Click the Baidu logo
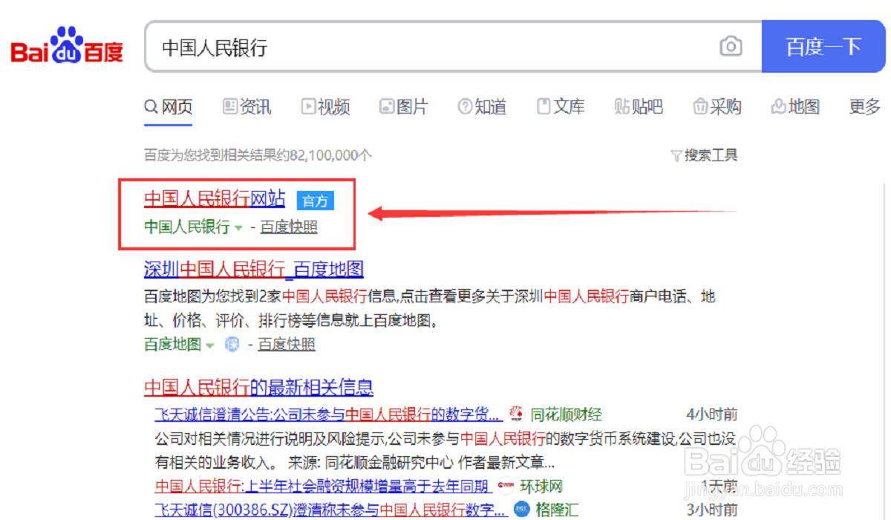Screen dimensions: 891x520 (67, 46)
